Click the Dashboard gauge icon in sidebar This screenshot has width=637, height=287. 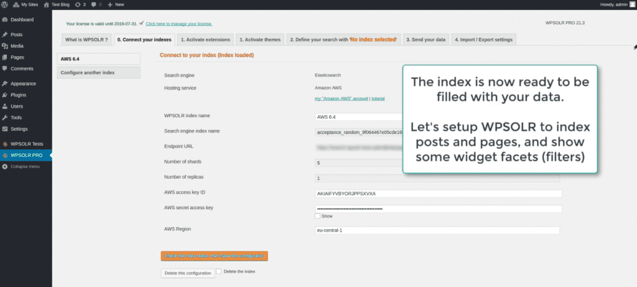(5, 19)
